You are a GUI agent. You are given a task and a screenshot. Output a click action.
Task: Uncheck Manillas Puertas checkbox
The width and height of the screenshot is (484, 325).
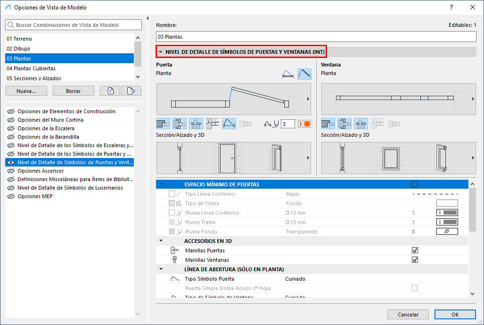pyautogui.click(x=415, y=250)
